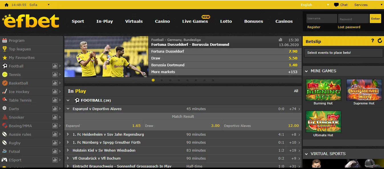Click the My Favourites star icon
Image resolution: width=384 pixels, height=169 pixels.
pyautogui.click(x=5, y=57)
